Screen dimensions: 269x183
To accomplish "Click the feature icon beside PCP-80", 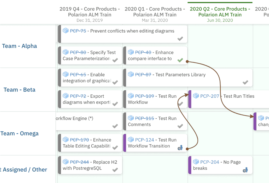I will click(x=65, y=52).
